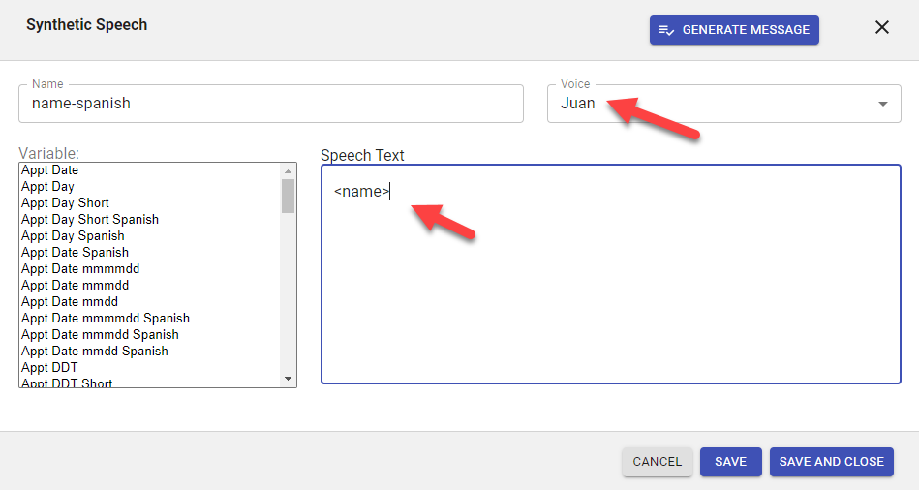Choose the Appt DDT variable
This screenshot has height=490, width=919.
click(49, 368)
